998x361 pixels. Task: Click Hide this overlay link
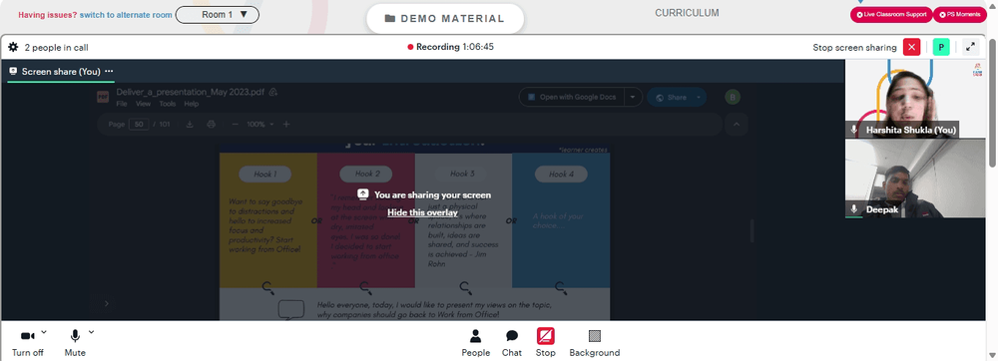(422, 213)
